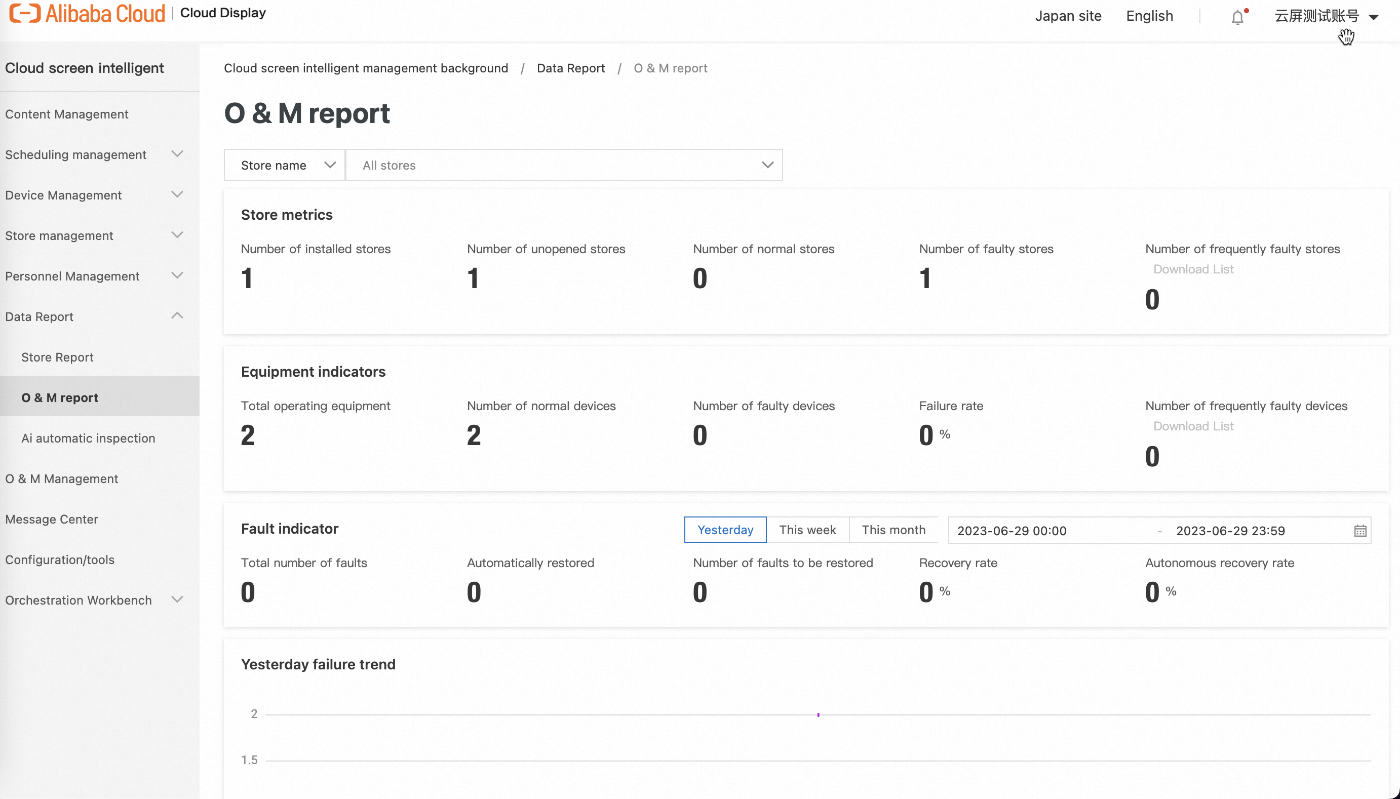Expand Orchestration Workbench menu
The width and height of the screenshot is (1400, 799).
point(177,600)
